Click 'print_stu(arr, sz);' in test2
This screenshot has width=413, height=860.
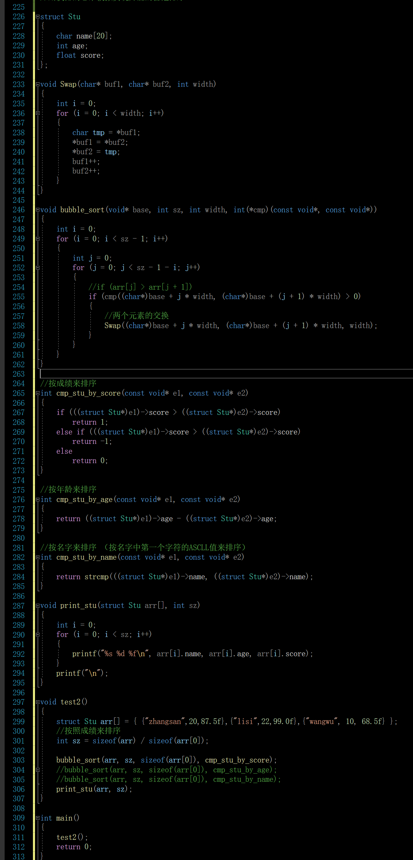(x=94, y=789)
